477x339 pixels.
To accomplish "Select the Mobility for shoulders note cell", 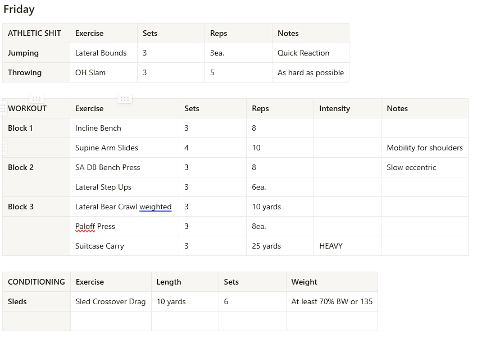I will (x=424, y=148).
